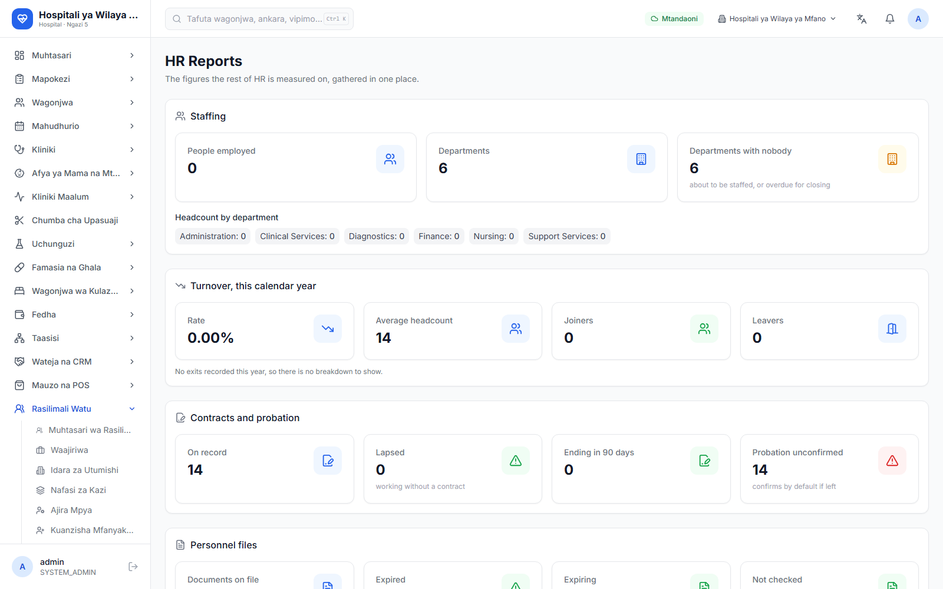Image resolution: width=943 pixels, height=589 pixels.
Task: Click the Famasia na Ghala pill icon
Action: [19, 267]
